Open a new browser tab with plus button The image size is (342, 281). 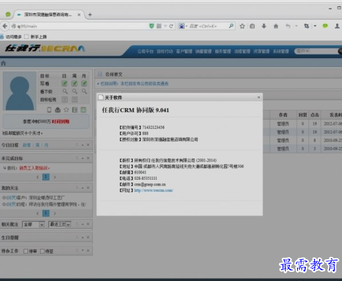(x=90, y=15)
